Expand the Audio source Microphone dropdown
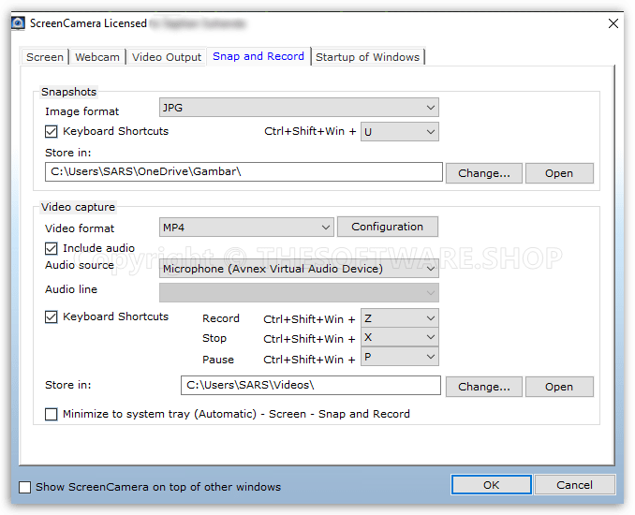The height and width of the screenshot is (515, 635). (x=299, y=269)
